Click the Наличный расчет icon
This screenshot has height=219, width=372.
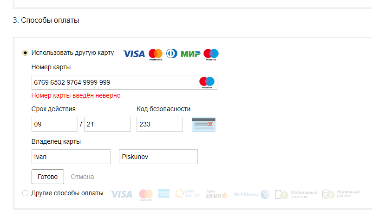[341, 194]
